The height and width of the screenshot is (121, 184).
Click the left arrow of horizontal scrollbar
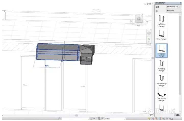(x=3, y=115)
